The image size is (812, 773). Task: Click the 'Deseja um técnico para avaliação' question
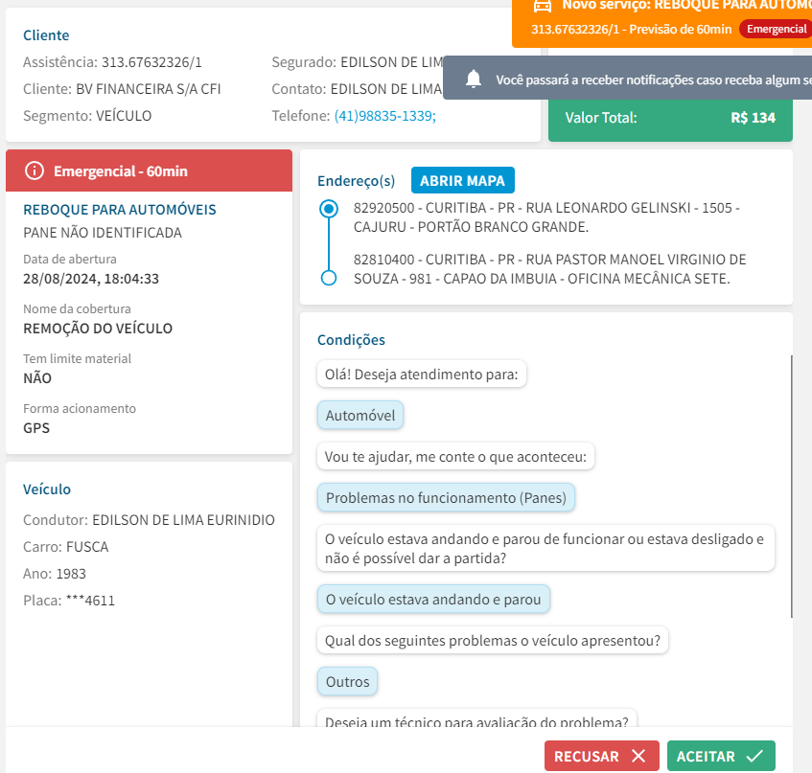476,719
